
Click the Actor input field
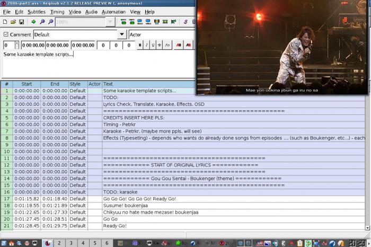point(162,34)
